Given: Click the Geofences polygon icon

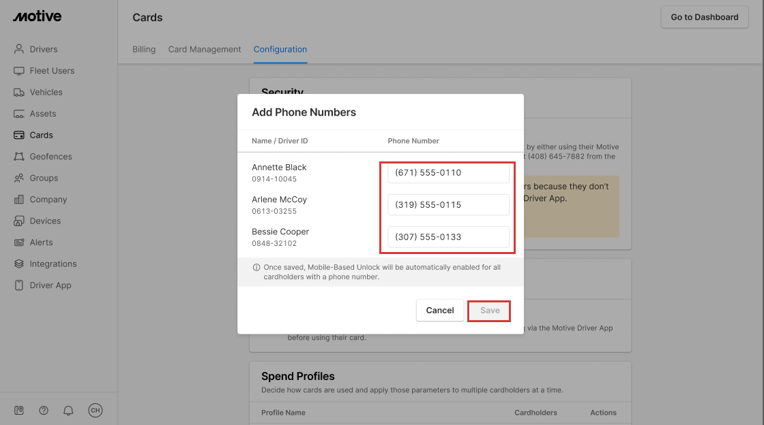Looking at the screenshot, I should tap(19, 157).
